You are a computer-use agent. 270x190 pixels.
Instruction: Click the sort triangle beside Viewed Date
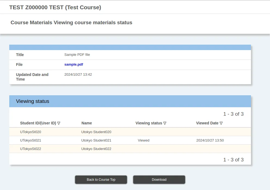[221, 123]
